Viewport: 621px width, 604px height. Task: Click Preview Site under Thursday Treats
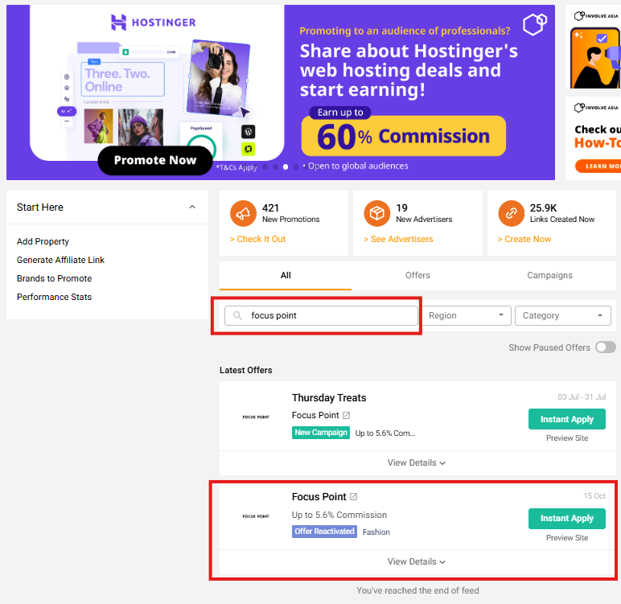point(567,438)
